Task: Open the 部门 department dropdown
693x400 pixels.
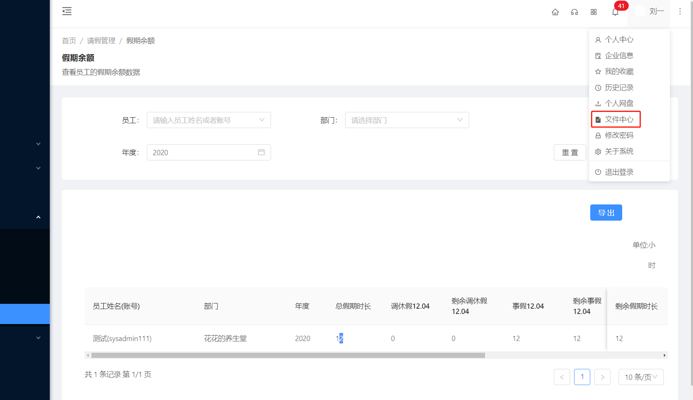Action: (x=407, y=120)
